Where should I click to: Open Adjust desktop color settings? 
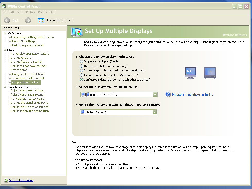coord(29,66)
